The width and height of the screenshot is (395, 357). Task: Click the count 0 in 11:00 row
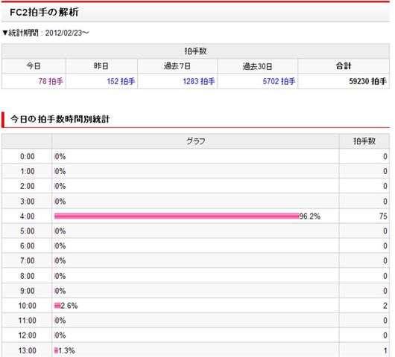[385, 321]
